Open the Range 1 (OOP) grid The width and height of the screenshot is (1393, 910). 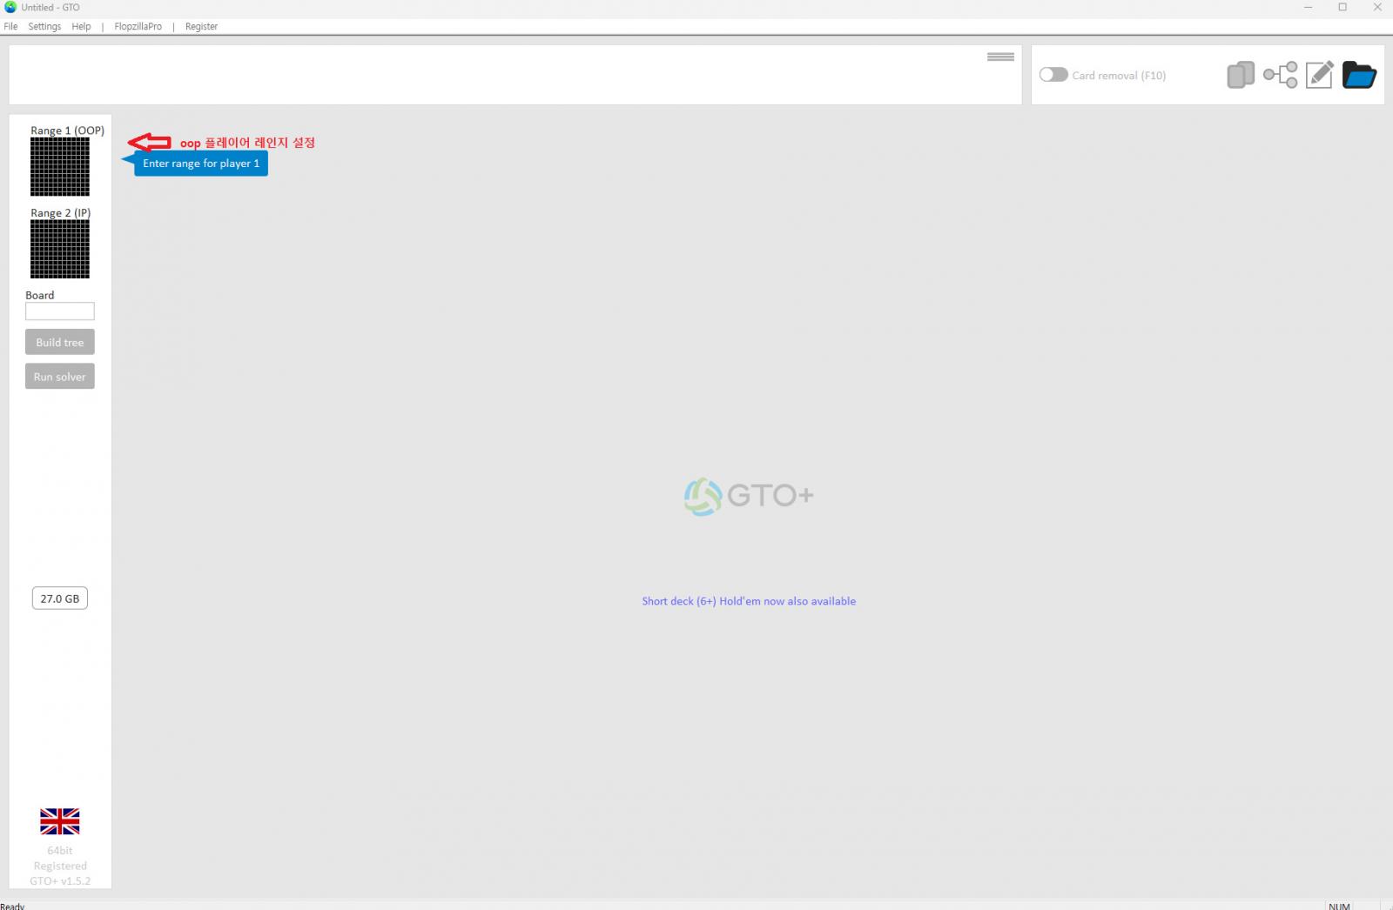[x=60, y=166]
